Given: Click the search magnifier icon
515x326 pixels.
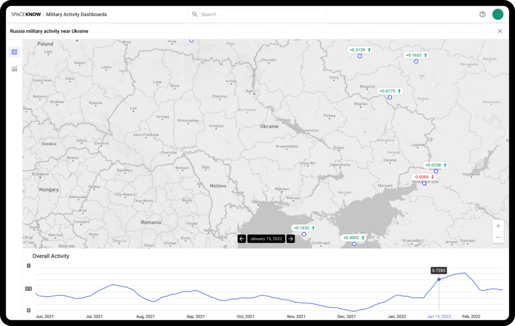Looking at the screenshot, I should (x=194, y=14).
